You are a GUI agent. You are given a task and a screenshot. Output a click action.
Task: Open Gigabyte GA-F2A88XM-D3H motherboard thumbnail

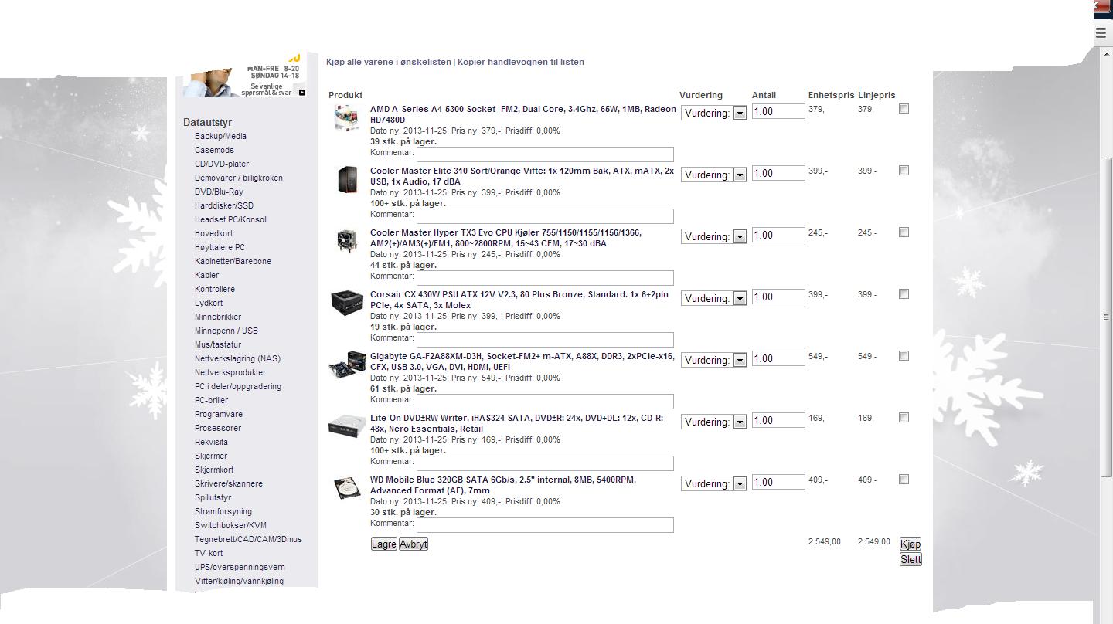coord(347,364)
